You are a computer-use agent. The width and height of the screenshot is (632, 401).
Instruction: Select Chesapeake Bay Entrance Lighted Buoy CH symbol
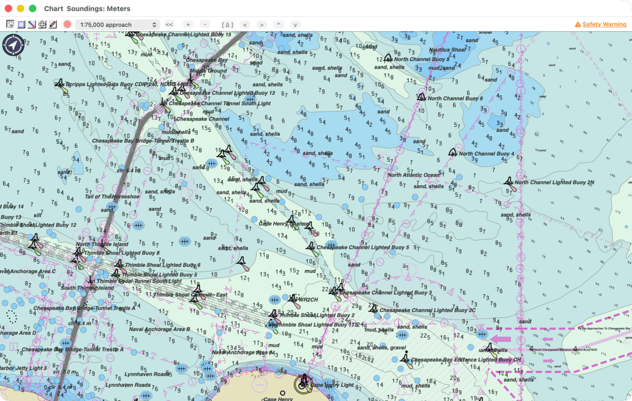tap(406, 359)
